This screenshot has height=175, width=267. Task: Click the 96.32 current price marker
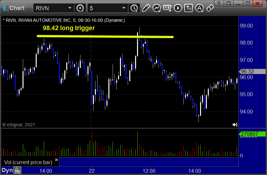pos(252,71)
